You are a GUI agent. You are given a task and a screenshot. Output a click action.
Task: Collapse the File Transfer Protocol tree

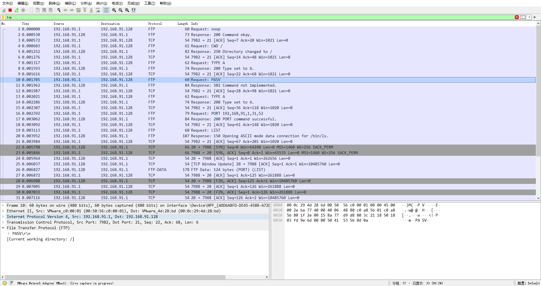pos(3,228)
